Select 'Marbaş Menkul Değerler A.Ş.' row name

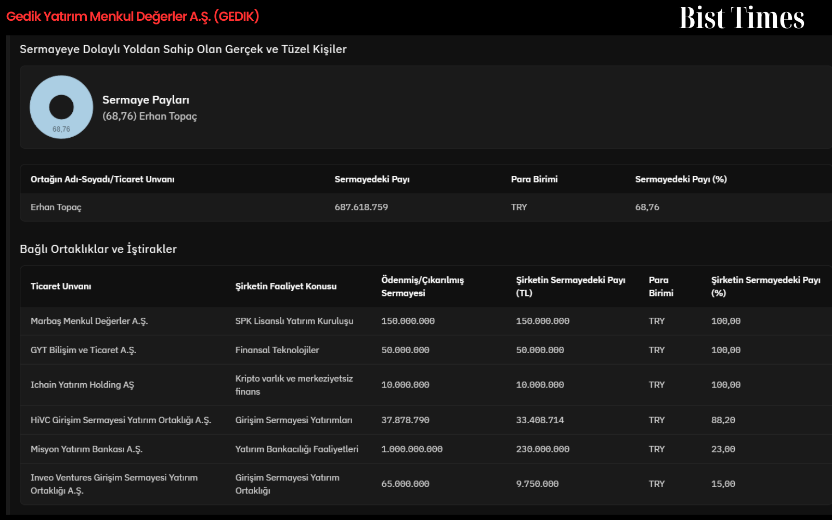point(89,321)
